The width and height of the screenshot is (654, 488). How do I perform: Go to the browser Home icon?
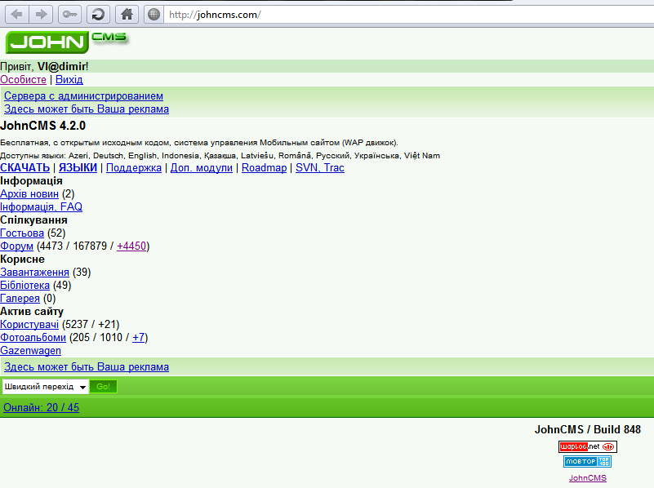[x=127, y=15]
